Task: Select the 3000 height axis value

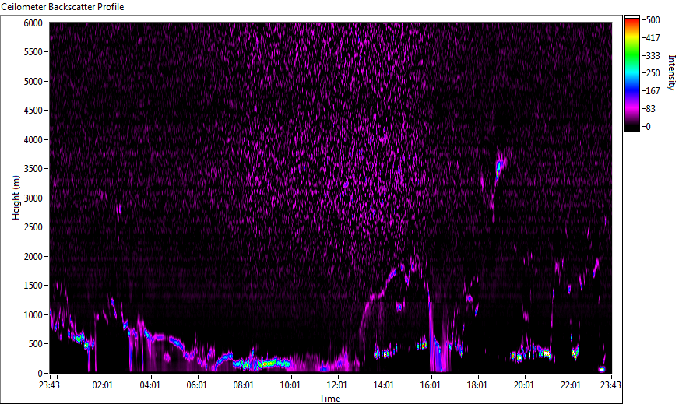Action: [x=33, y=198]
